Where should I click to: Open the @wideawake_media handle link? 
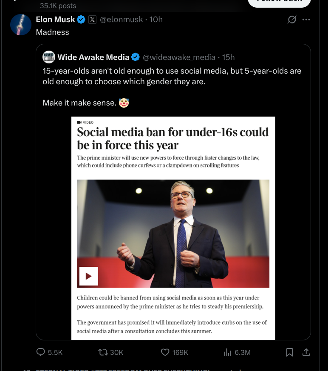tap(179, 57)
